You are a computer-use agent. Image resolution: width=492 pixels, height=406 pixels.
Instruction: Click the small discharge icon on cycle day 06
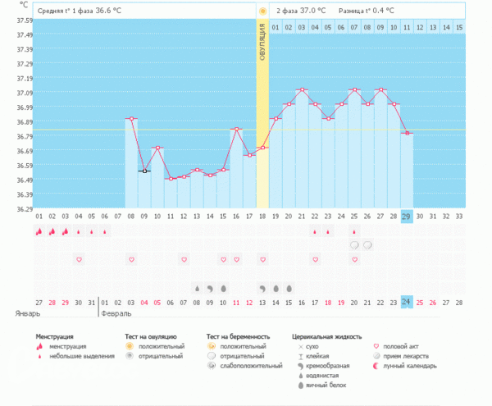(105, 232)
